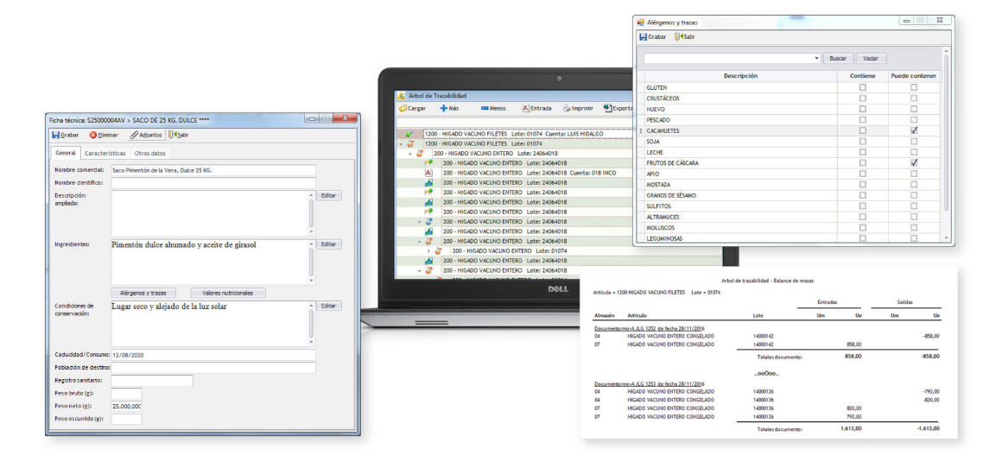Click the Alérgenos list vertical scrollbar
1002x462 pixels.
(x=947, y=134)
